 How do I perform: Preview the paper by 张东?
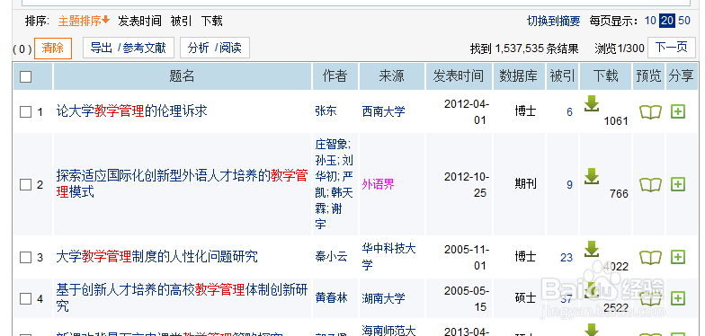coord(651,111)
